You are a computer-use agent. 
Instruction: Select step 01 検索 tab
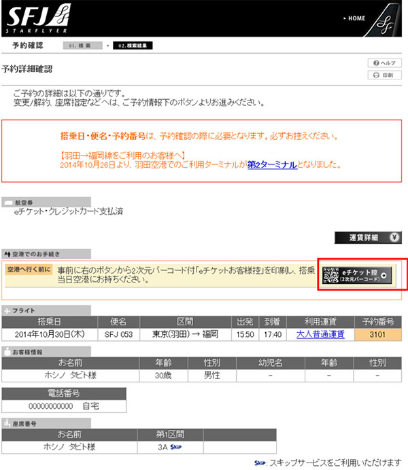pos(83,46)
